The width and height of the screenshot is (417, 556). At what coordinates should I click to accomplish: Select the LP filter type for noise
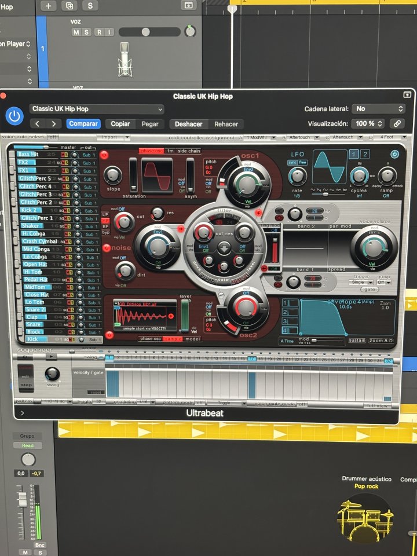point(105,214)
